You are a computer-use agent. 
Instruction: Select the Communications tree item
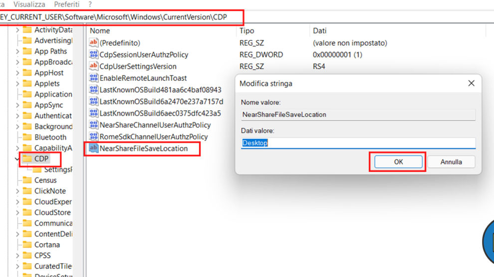(53, 223)
